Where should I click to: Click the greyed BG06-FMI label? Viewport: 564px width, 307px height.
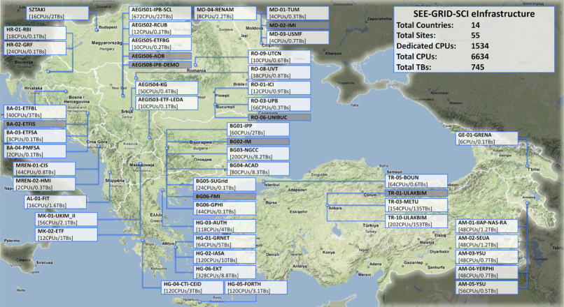(x=225, y=197)
